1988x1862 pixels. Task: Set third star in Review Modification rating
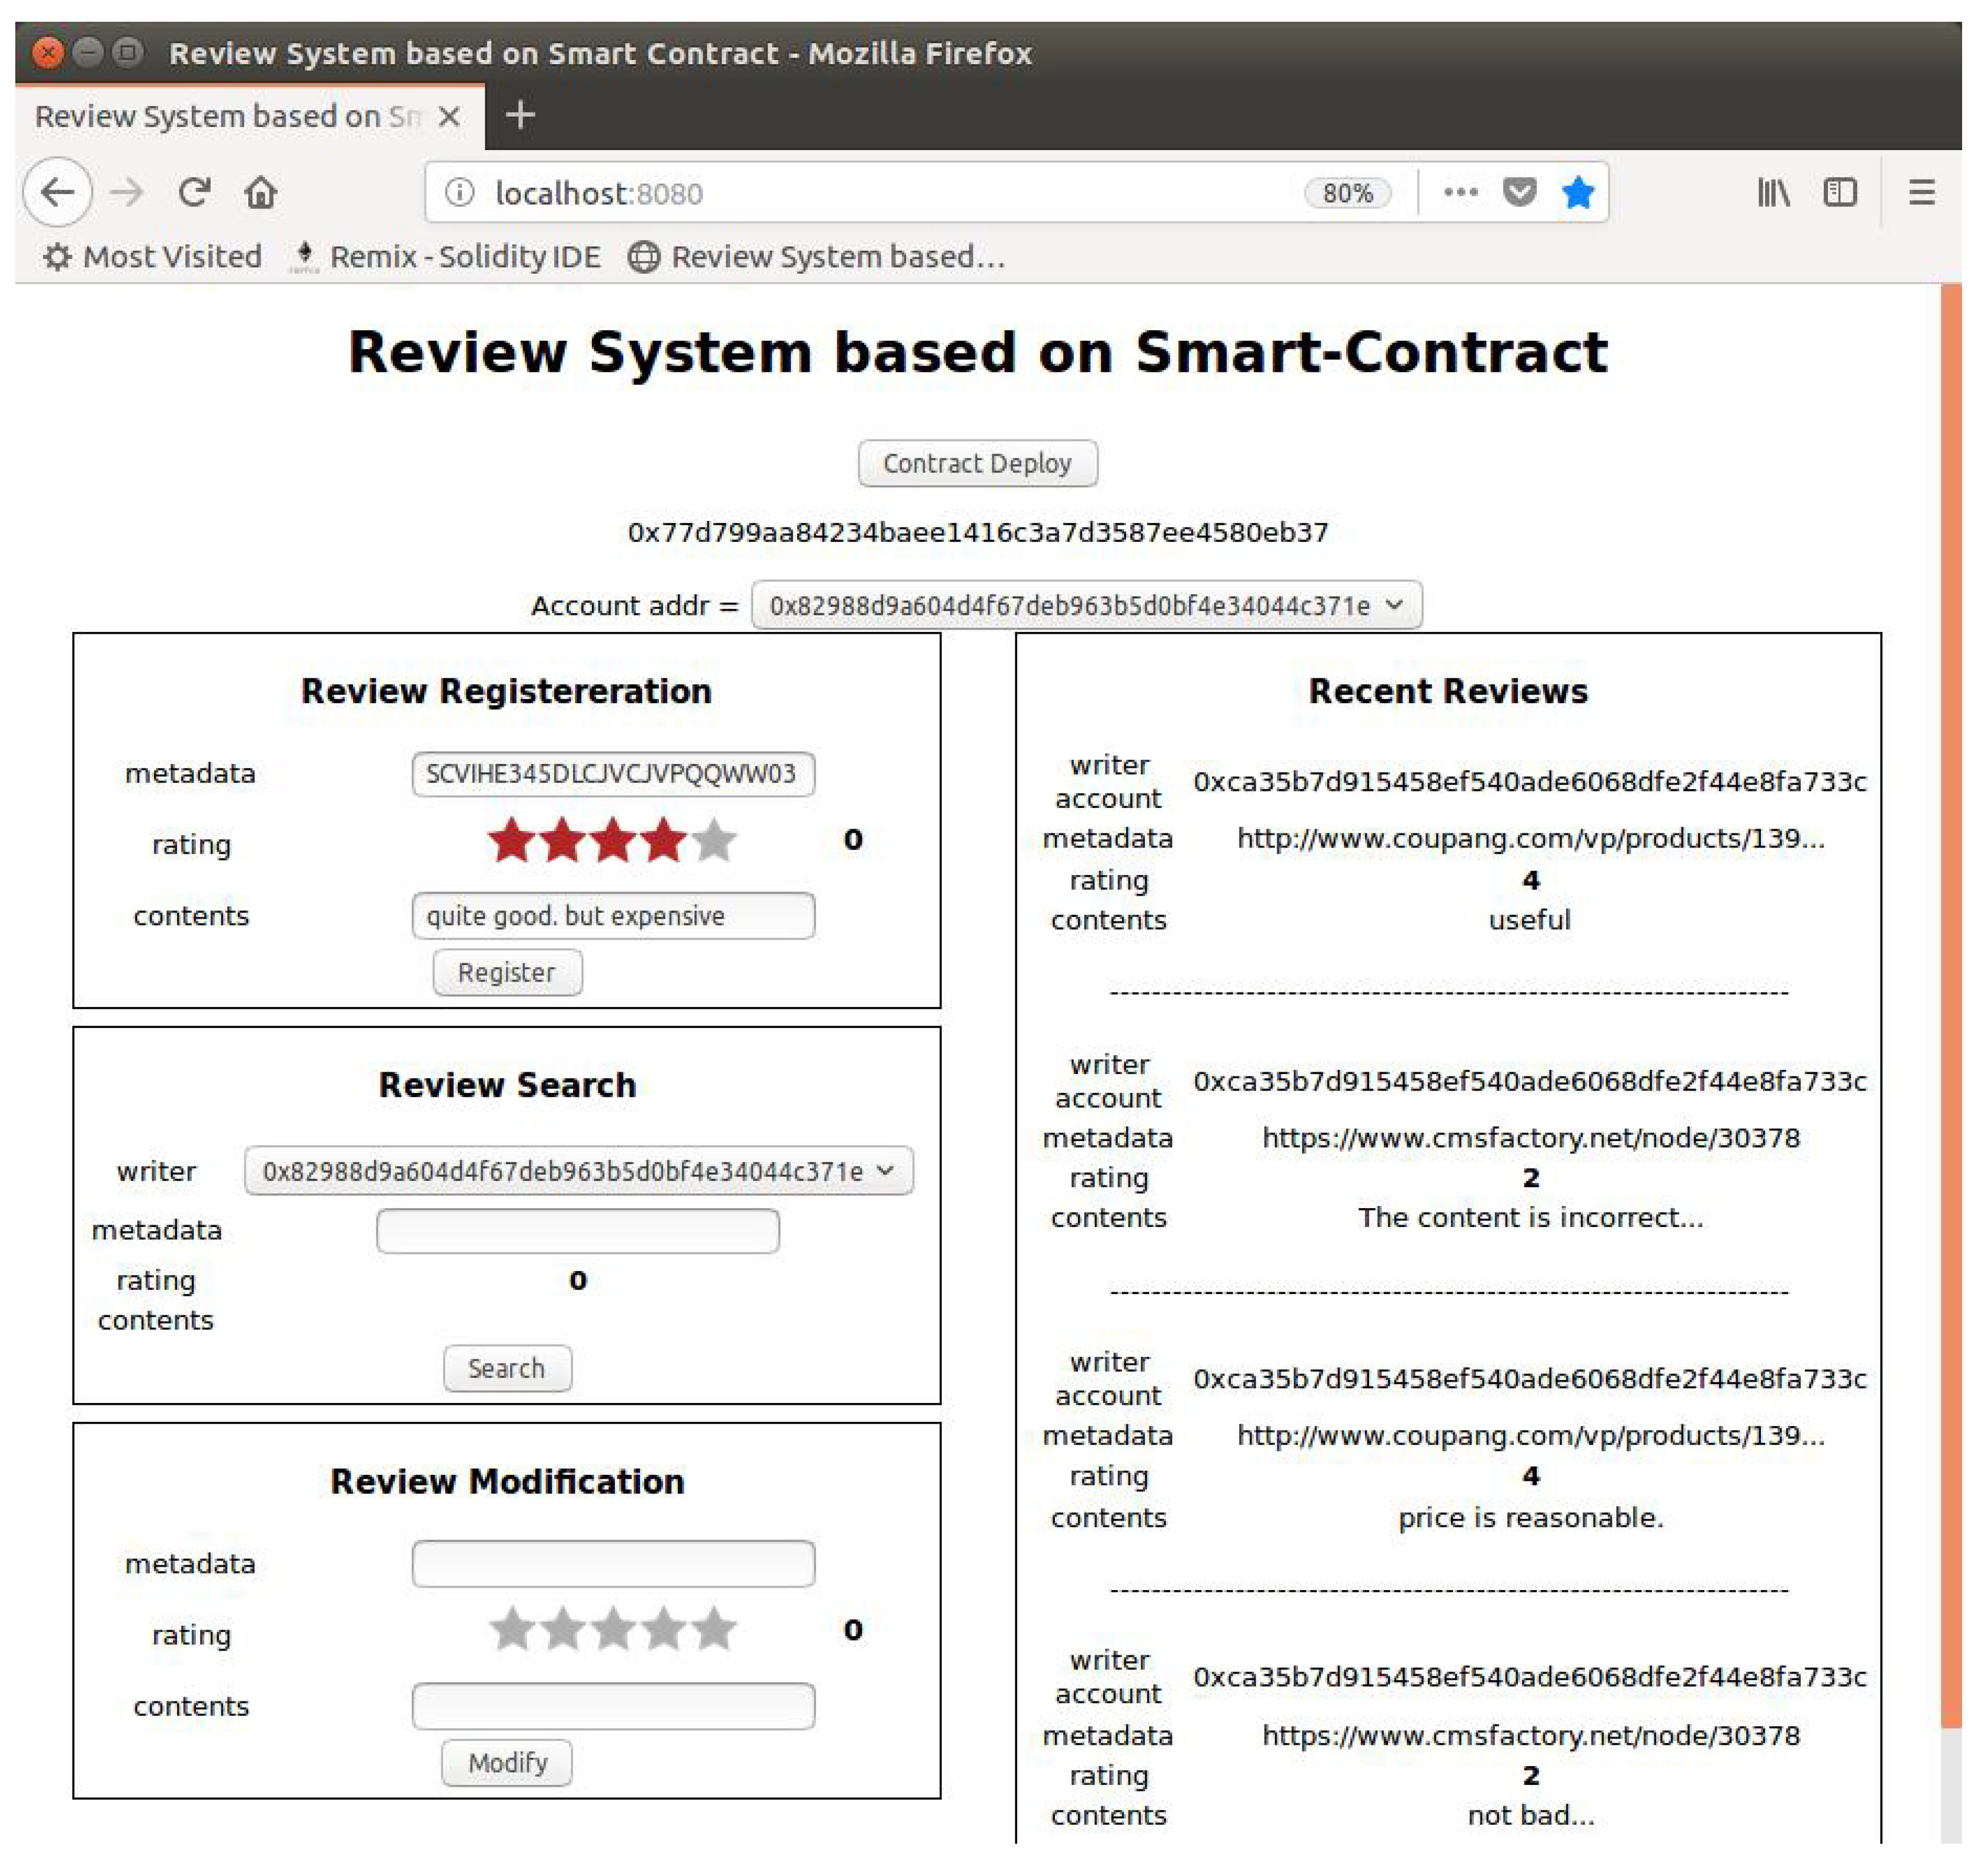(x=613, y=1631)
